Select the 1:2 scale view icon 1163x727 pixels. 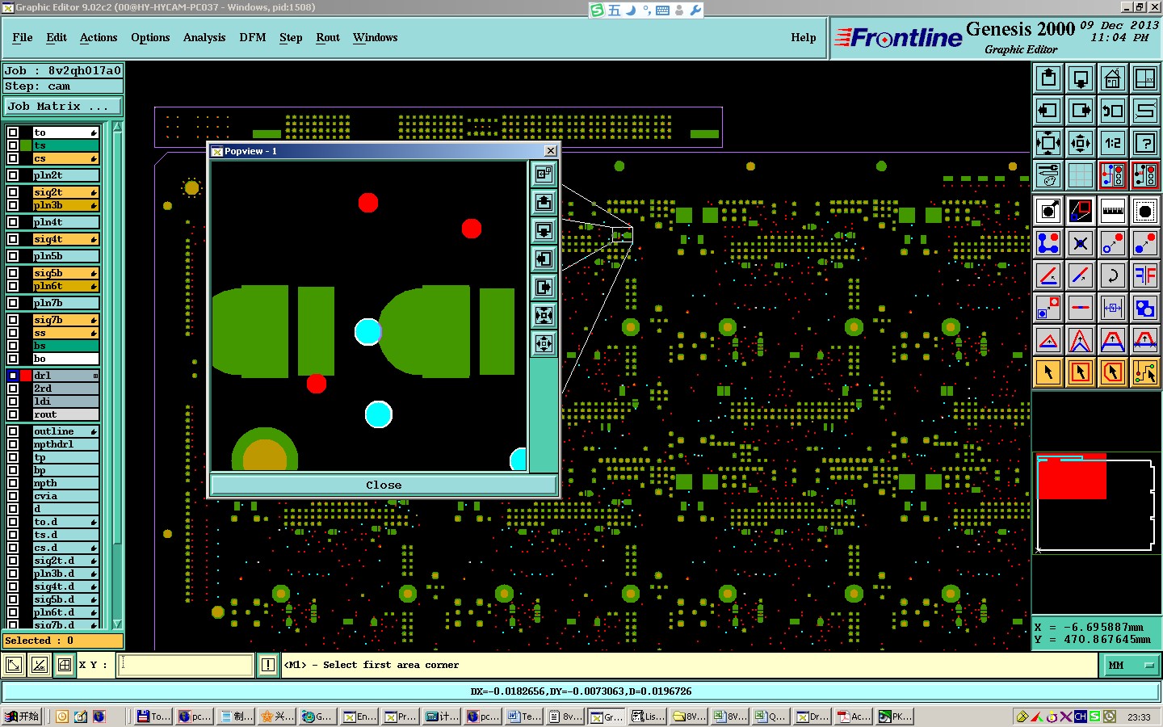pos(1113,143)
